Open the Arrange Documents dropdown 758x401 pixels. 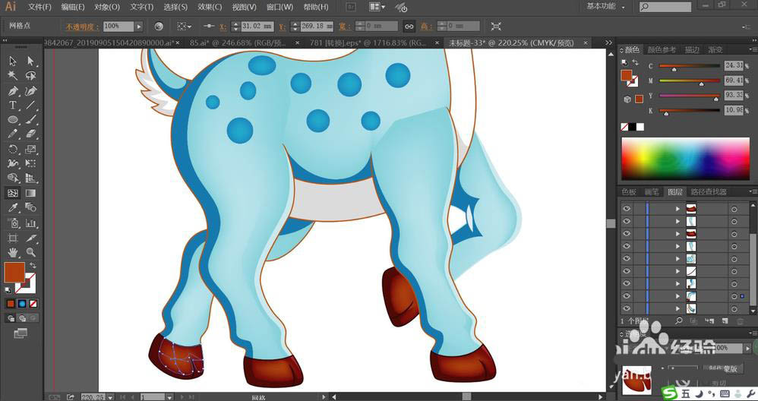[377, 7]
